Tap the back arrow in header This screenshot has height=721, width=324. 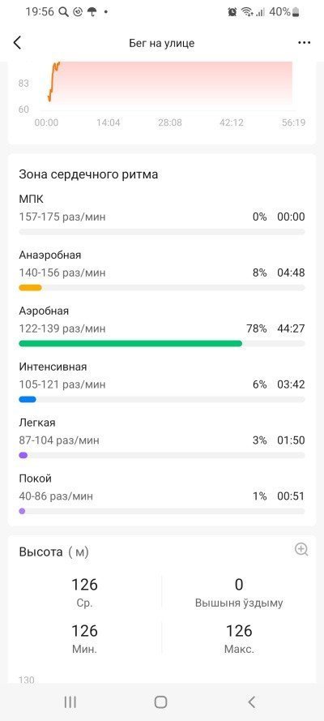(x=17, y=43)
